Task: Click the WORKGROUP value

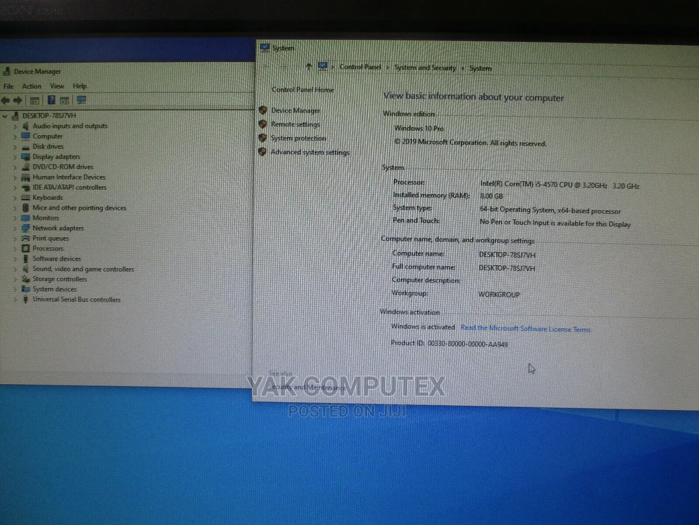Action: tap(499, 294)
